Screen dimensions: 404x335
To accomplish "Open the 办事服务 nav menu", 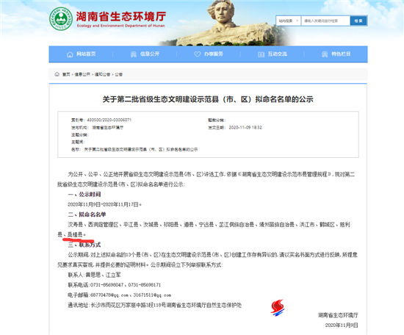I will click(x=214, y=54).
